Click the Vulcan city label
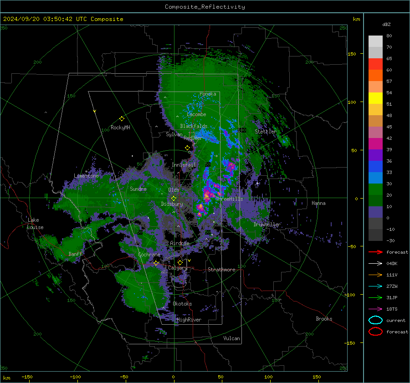Image resolution: width=410 pixels, height=383 pixels. pos(231,338)
